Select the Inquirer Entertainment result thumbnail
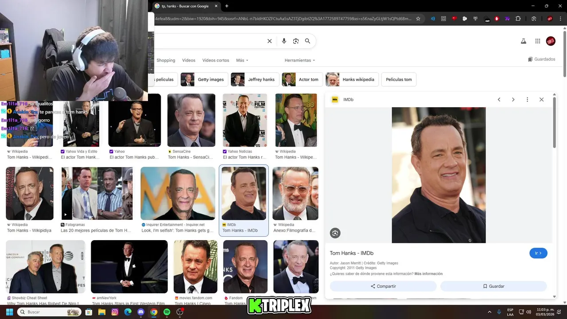567x319 pixels. [178, 194]
